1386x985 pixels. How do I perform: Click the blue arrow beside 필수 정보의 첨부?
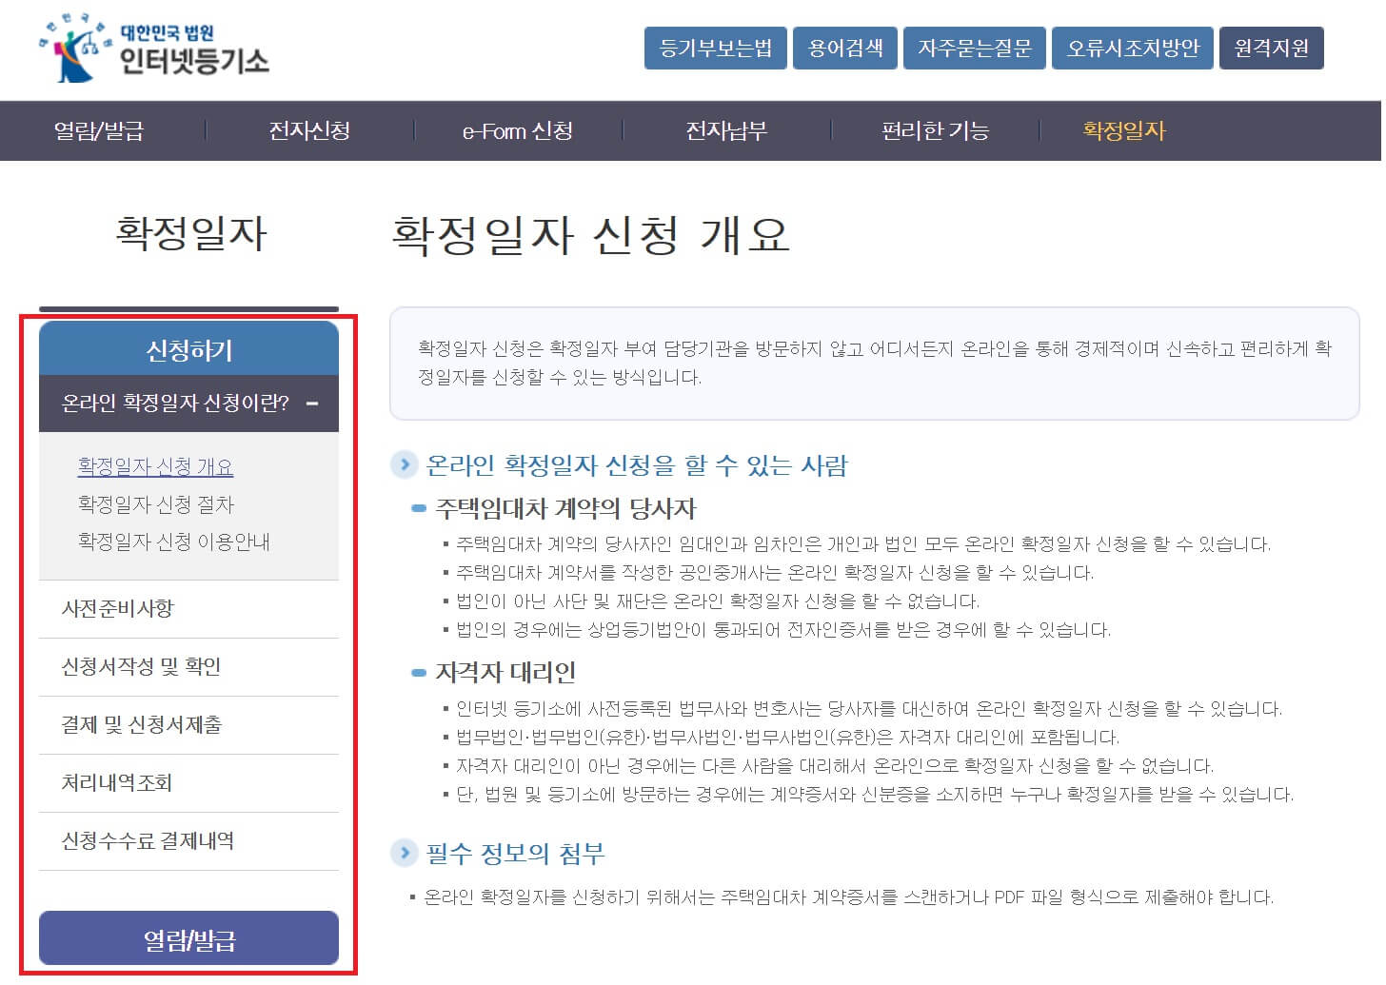[404, 854]
